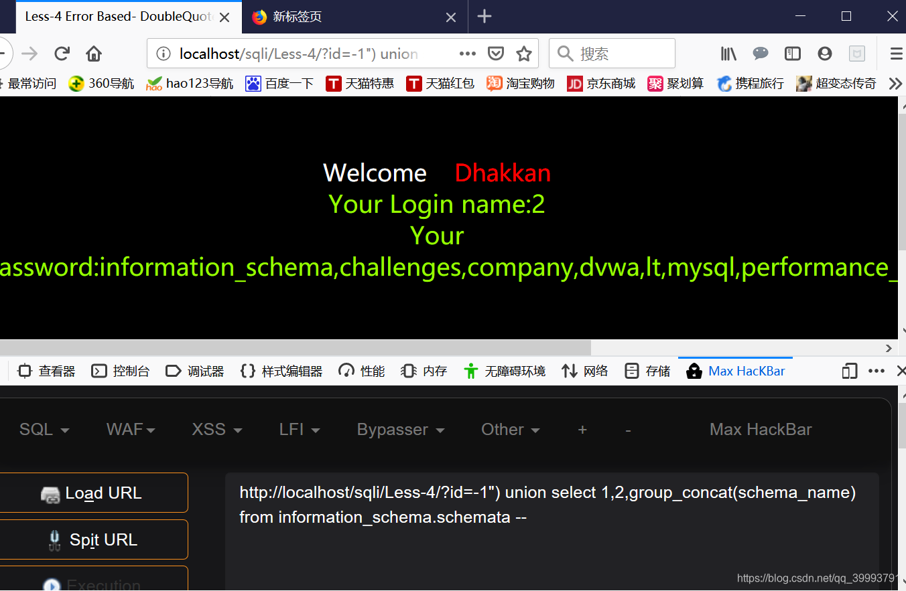Open 淘宝购物 bookmark
906x591 pixels.
pyautogui.click(x=521, y=84)
